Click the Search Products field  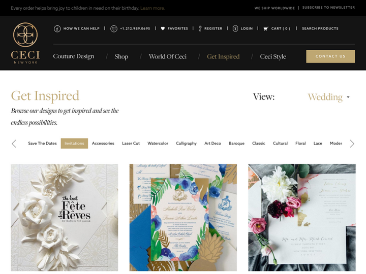coord(320,28)
